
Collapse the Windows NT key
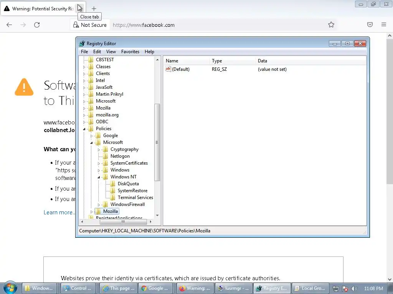99,177
